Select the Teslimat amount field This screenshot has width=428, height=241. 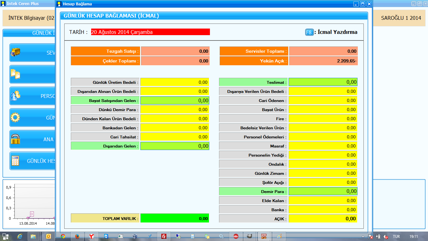tap(323, 82)
